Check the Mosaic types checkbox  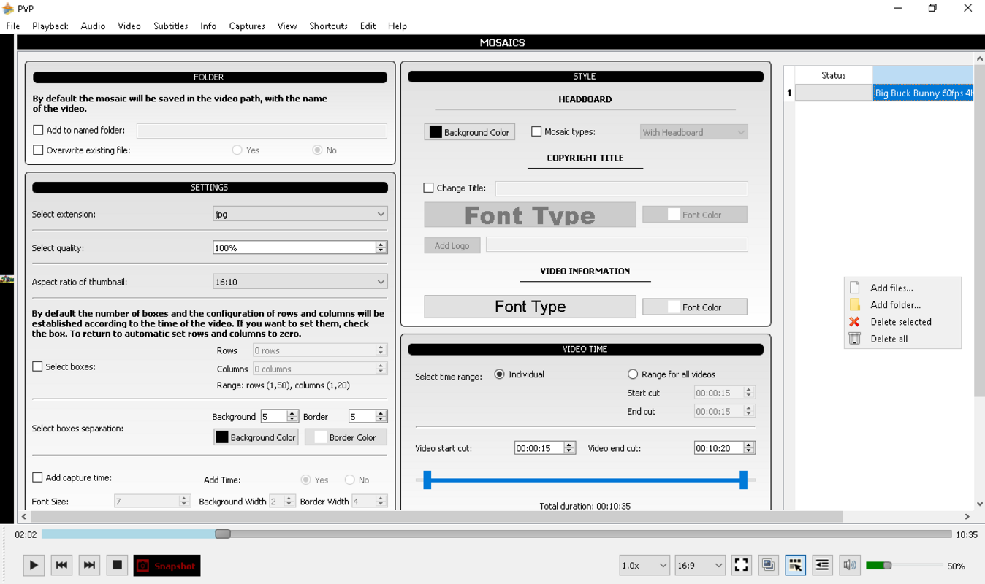[536, 131]
